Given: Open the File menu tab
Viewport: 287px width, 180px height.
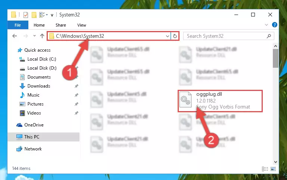Looking at the screenshot, I should (x=18, y=25).
